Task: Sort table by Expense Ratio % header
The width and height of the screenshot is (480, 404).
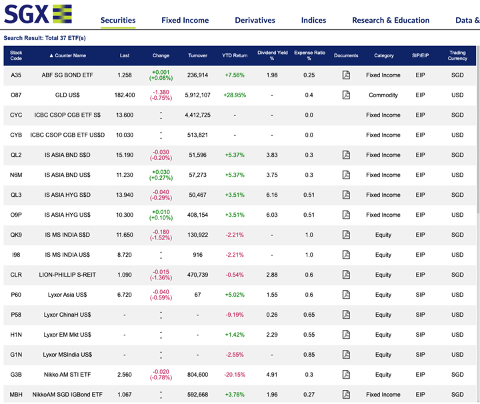Action: tap(309, 55)
